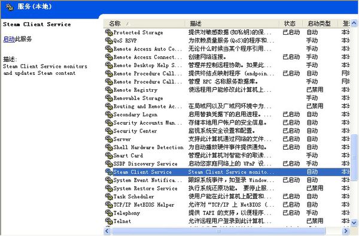
Task: Click the 启动 link to start the service
Action: tap(9, 39)
